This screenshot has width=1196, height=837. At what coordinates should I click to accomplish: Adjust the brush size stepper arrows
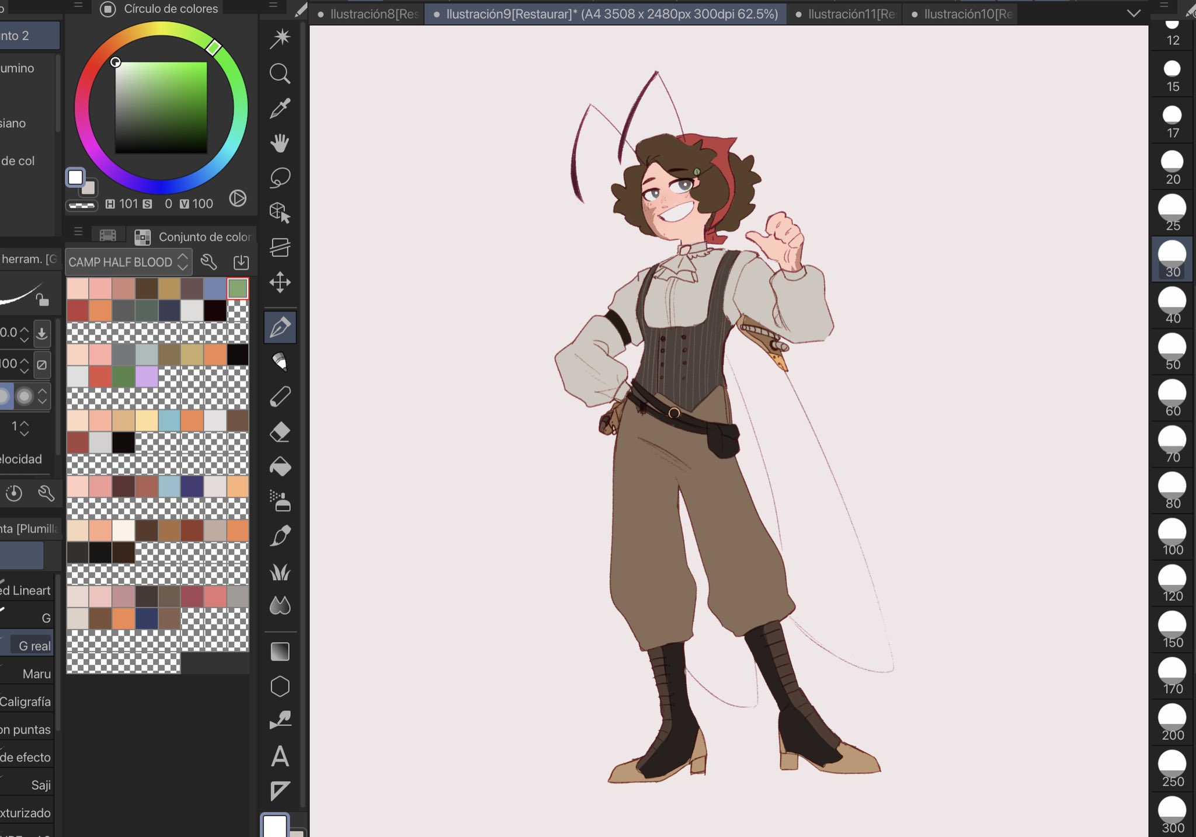tap(25, 334)
